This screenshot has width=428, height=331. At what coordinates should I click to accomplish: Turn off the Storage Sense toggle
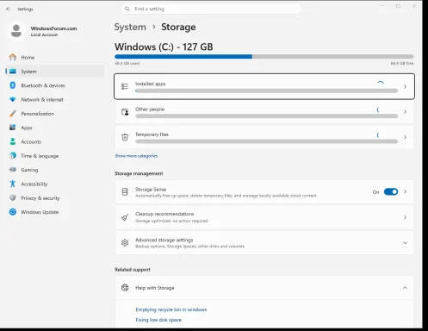pos(391,191)
